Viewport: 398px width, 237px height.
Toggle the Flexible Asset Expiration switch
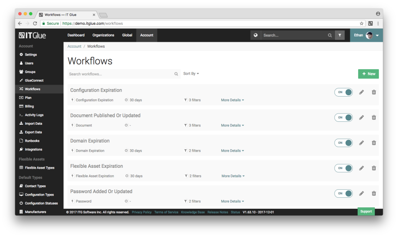[x=344, y=168]
